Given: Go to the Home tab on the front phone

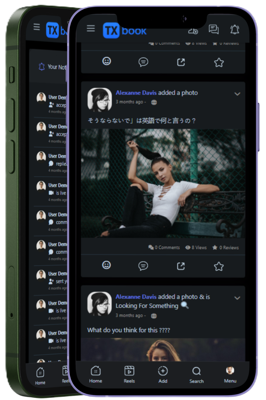Looking at the screenshot, I should click(96, 375).
